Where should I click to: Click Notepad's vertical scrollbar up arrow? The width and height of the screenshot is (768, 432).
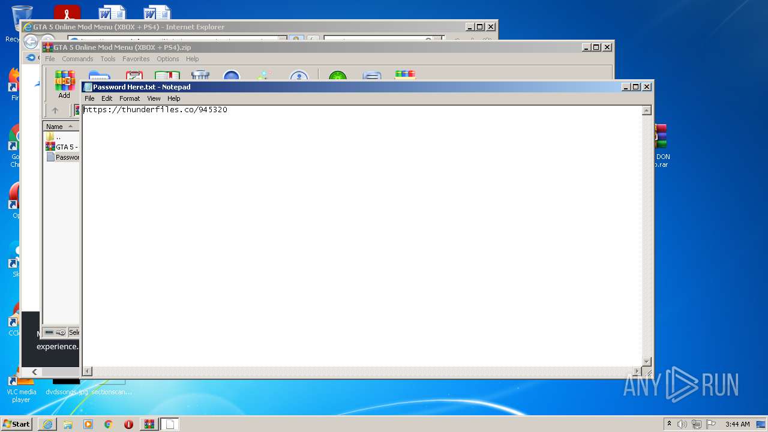pos(646,110)
